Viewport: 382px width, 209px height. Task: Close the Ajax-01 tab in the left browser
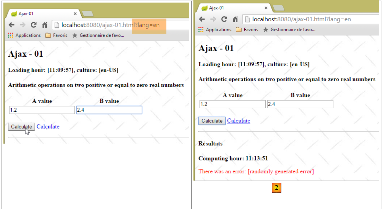tap(75, 13)
